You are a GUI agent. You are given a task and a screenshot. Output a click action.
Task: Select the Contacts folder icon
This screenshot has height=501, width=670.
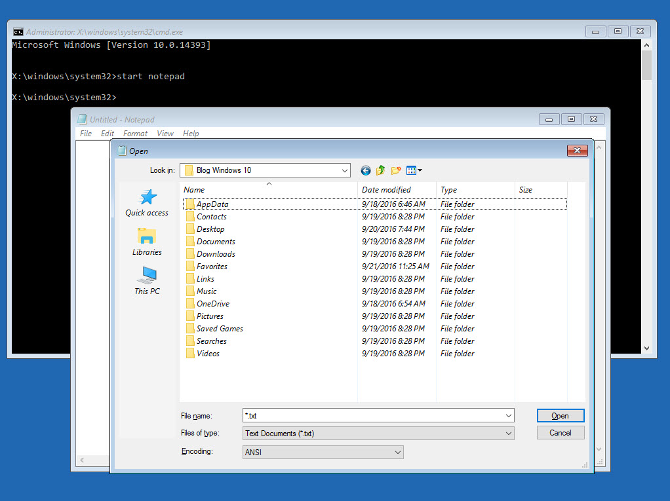(190, 217)
